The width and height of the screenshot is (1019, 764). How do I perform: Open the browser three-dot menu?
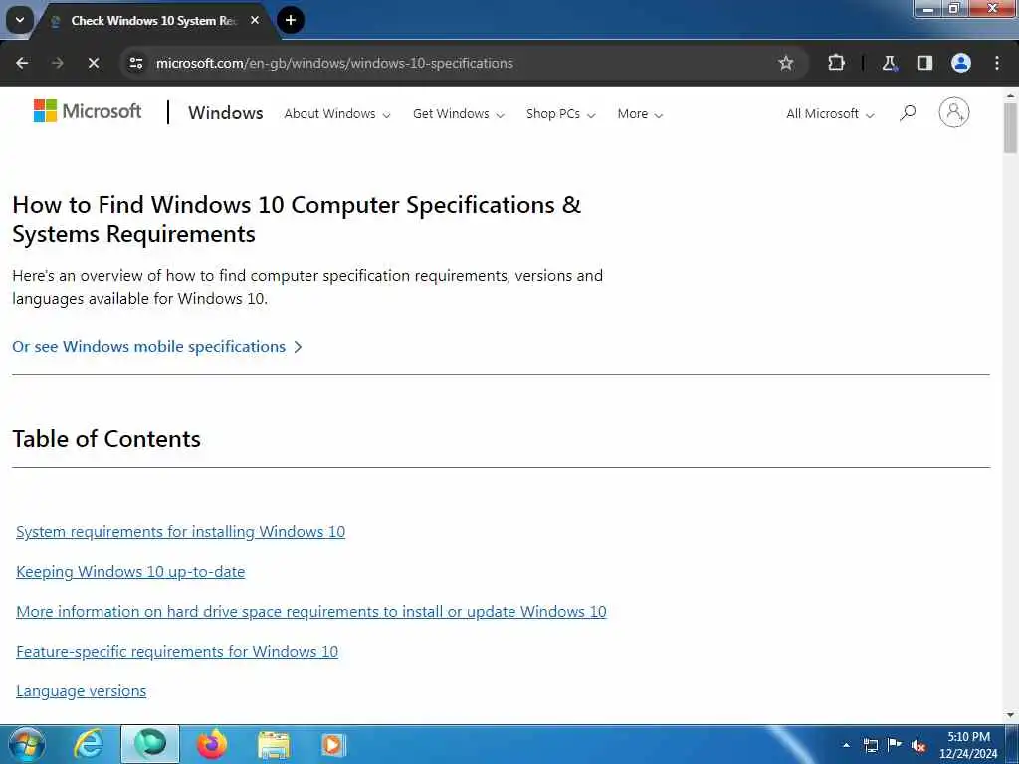[x=997, y=63]
